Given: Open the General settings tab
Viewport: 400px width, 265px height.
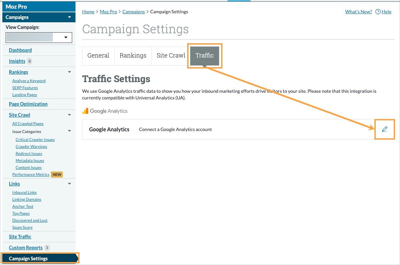Looking at the screenshot, I should click(98, 55).
